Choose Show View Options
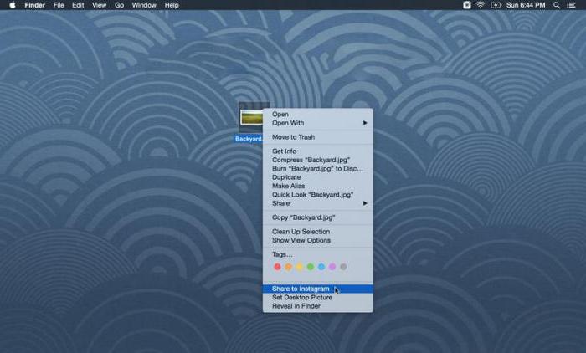This screenshot has width=586, height=353. pos(317,240)
